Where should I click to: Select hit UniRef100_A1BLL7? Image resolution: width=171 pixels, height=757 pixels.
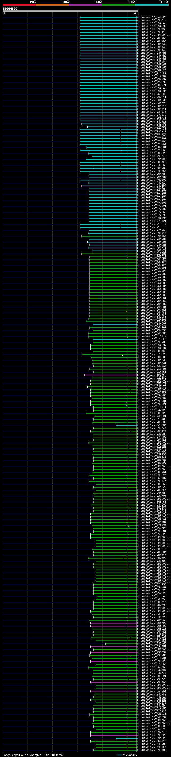pyautogui.click(x=153, y=74)
